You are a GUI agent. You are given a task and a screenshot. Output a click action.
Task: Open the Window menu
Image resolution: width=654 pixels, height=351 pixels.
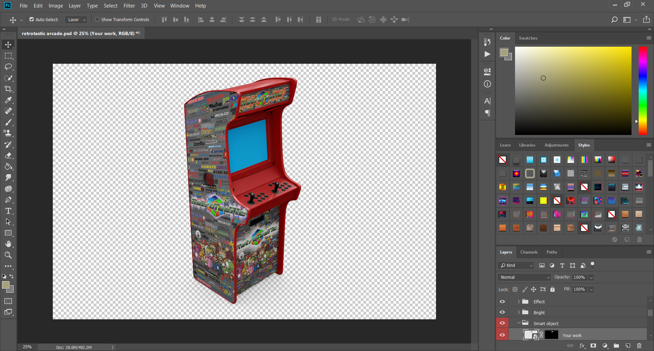pos(180,6)
